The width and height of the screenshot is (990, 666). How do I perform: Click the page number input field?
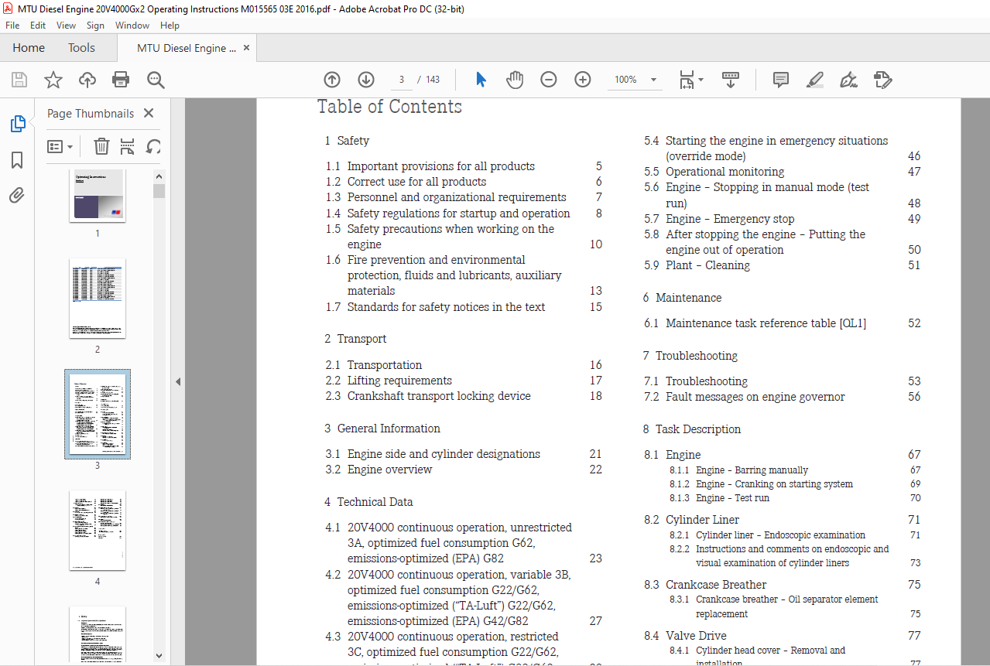click(x=401, y=80)
